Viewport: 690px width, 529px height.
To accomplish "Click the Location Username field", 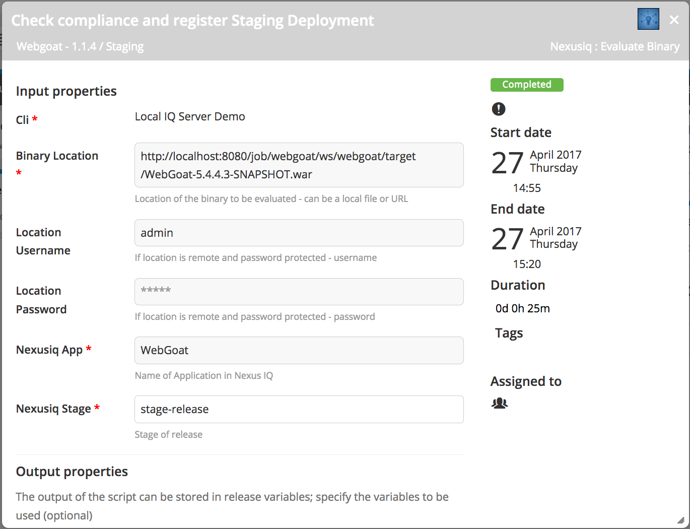I will pyautogui.click(x=299, y=233).
